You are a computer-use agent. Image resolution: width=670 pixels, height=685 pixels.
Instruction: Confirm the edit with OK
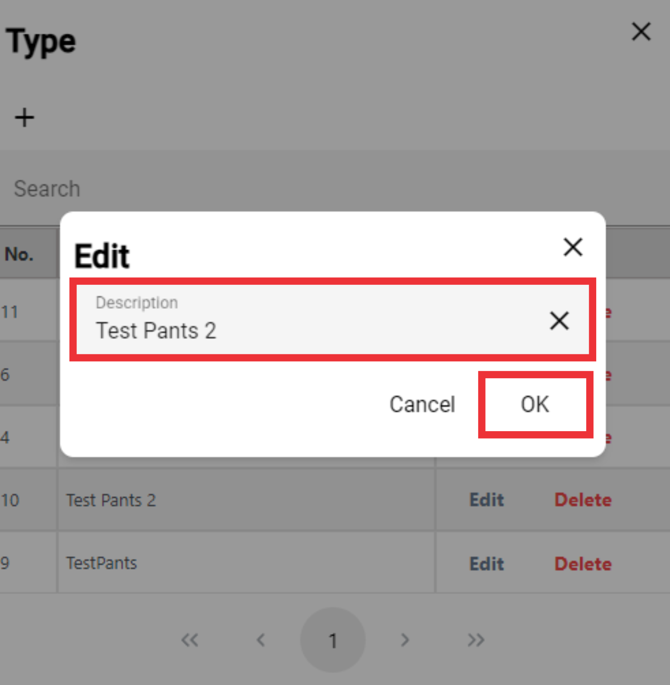[x=535, y=405]
